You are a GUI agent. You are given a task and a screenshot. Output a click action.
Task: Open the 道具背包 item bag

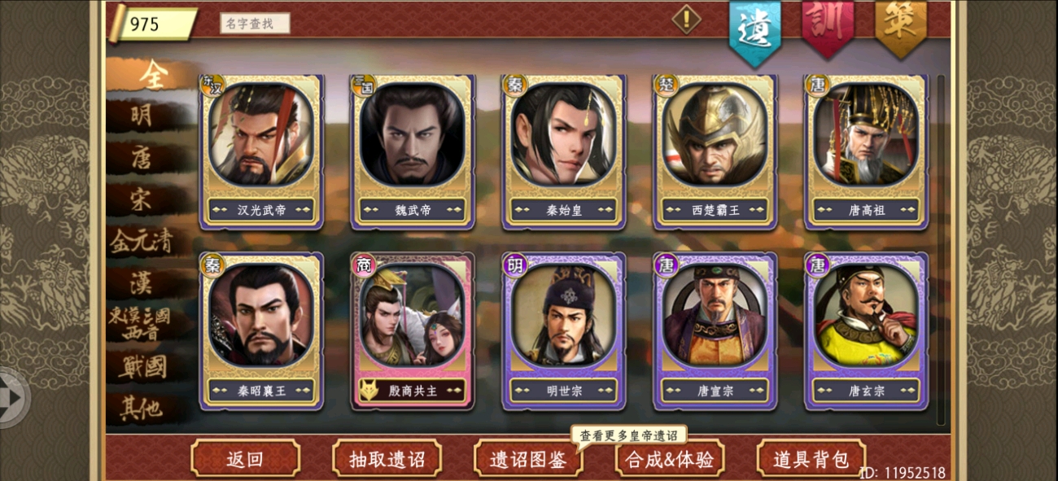(811, 458)
